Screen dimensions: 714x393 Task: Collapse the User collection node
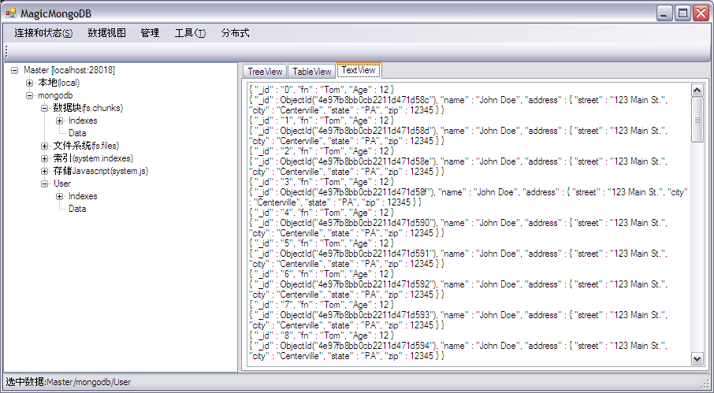pyautogui.click(x=44, y=184)
